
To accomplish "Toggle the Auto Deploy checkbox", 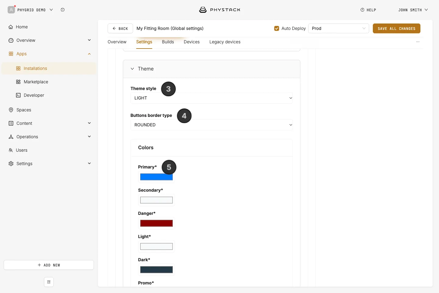I will tap(277, 28).
